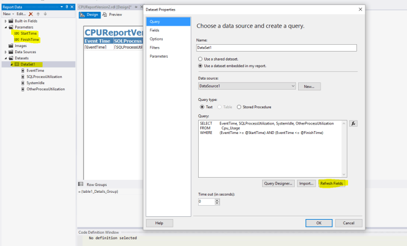Open the Query Designer
This screenshot has height=246, width=407.
[x=278, y=183]
